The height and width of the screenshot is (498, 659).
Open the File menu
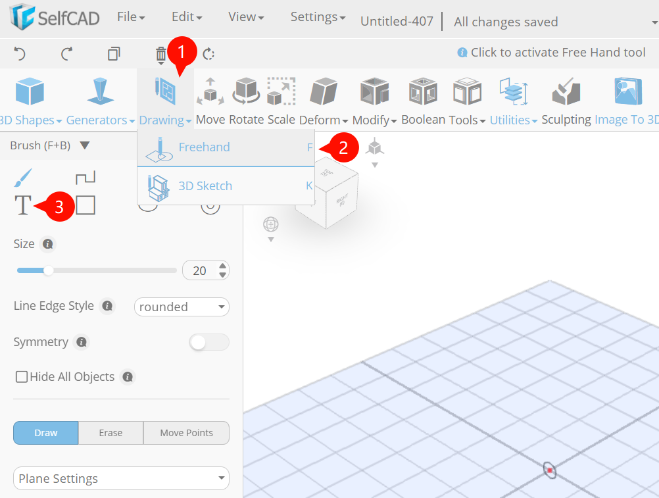131,17
